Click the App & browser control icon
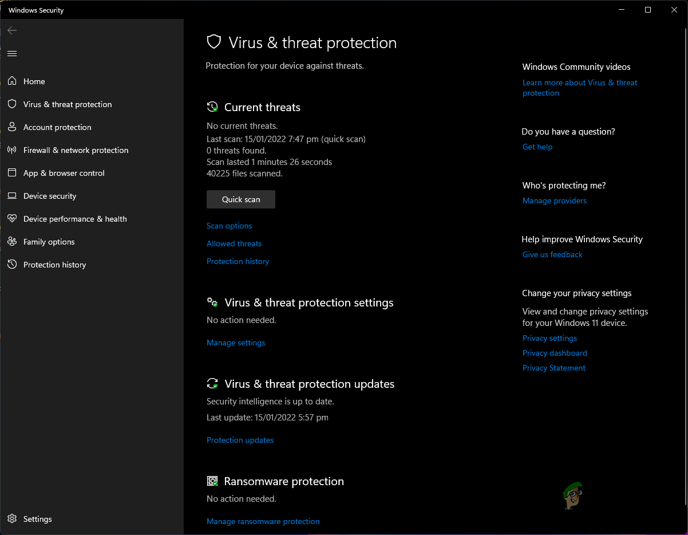688x535 pixels. 12,173
